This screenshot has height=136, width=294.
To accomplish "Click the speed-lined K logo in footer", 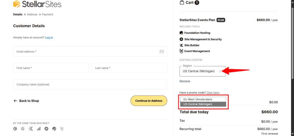I will coord(30,129).
